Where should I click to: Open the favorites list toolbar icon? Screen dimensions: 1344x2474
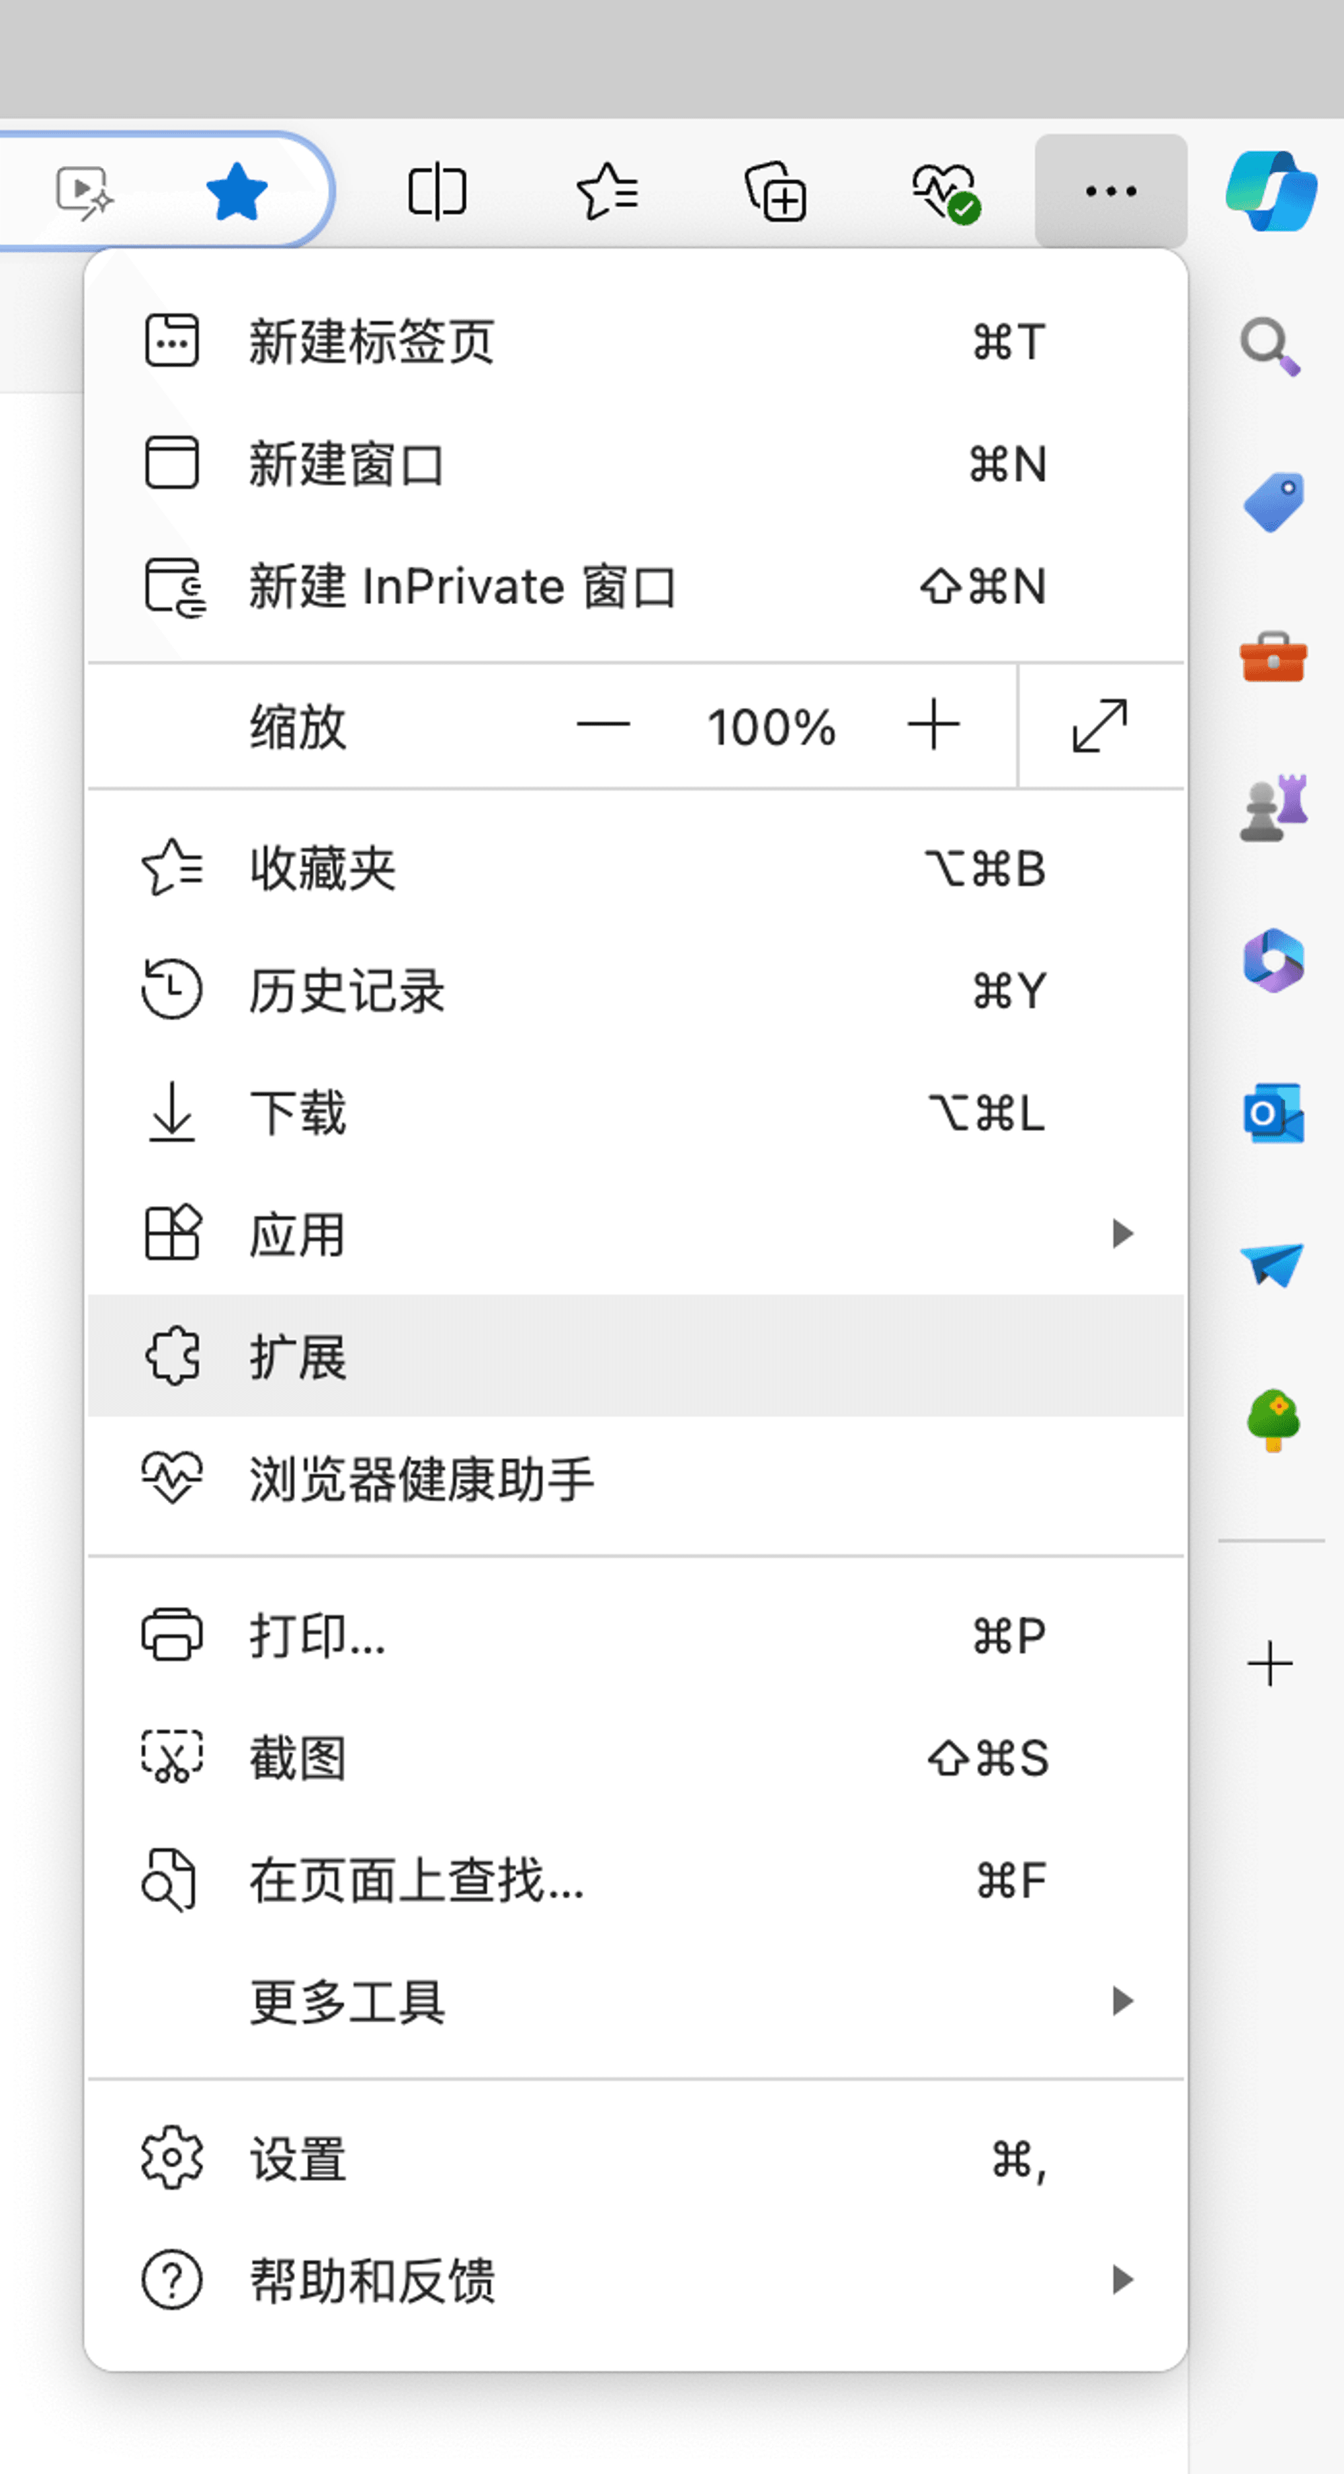(607, 191)
